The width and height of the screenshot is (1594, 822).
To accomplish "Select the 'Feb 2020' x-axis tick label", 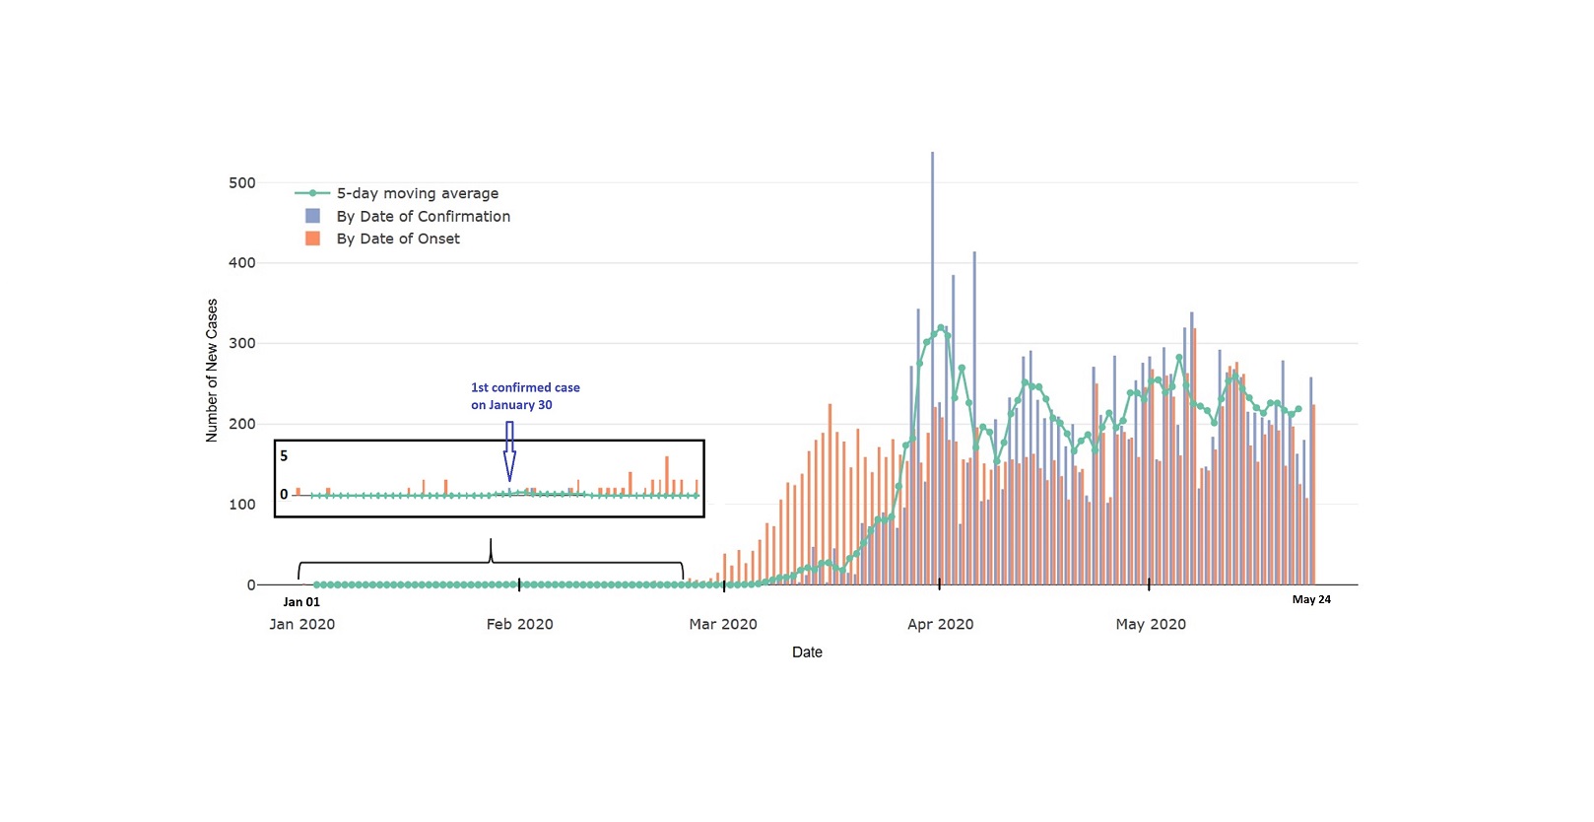I will [x=519, y=624].
